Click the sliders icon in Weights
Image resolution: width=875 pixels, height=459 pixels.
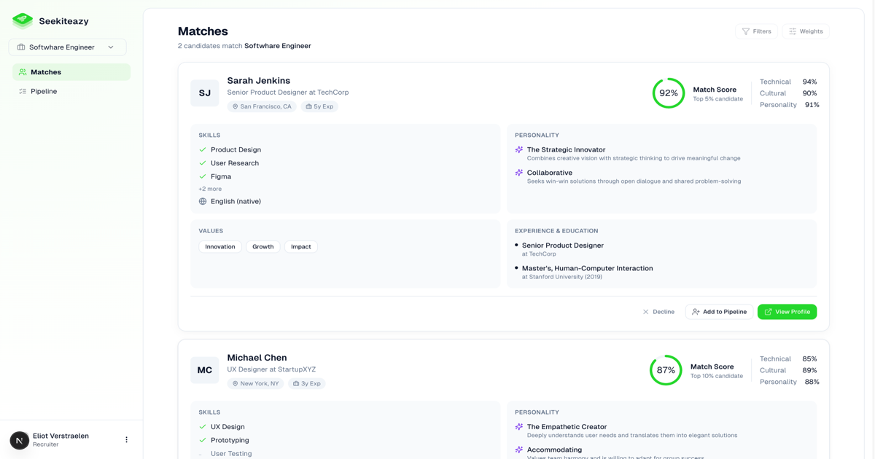coord(793,31)
